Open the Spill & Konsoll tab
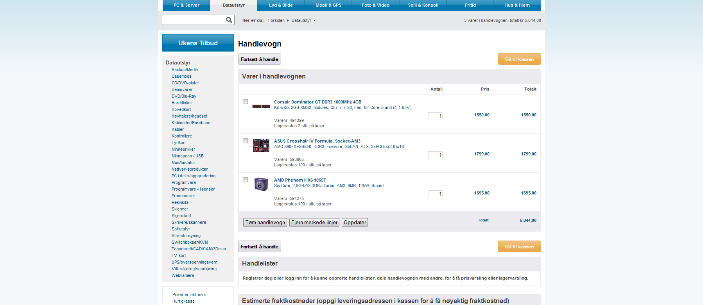Image resolution: width=703 pixels, height=305 pixels. point(423,5)
